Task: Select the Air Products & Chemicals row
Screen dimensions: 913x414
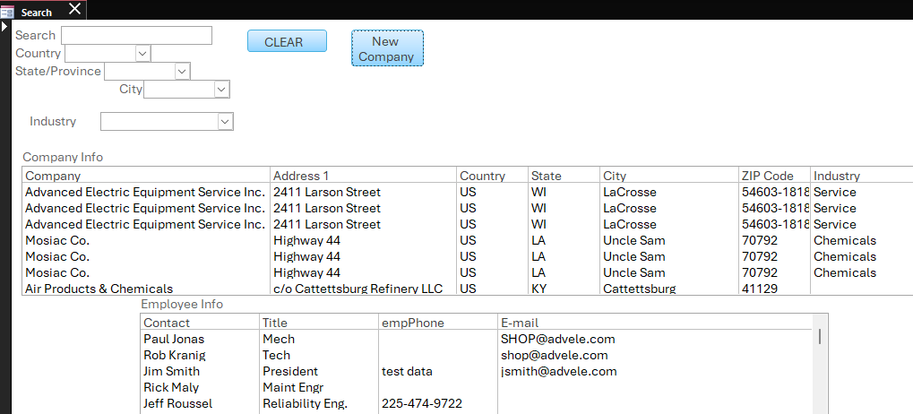Action: (468, 289)
